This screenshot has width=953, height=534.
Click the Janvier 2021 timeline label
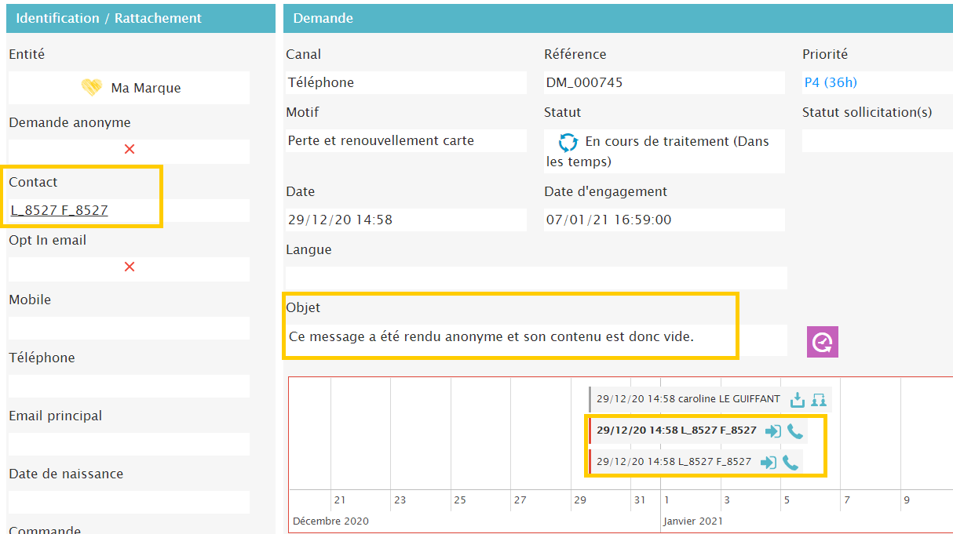pyautogui.click(x=692, y=521)
